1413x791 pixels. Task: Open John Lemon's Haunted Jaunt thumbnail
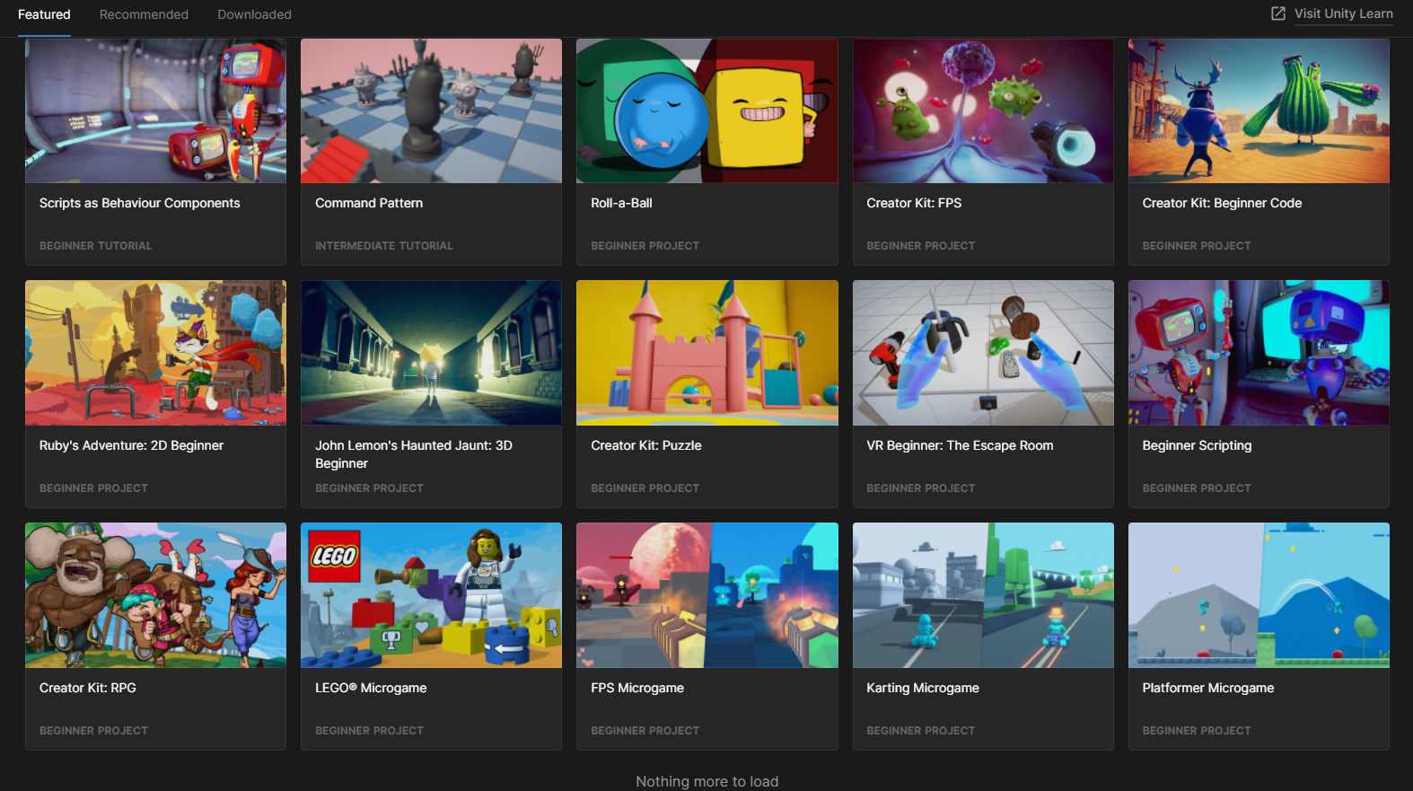[431, 353]
